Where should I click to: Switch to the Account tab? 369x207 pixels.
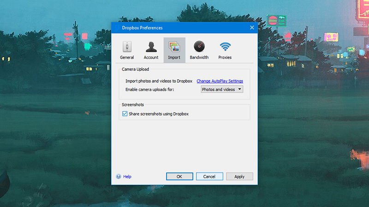coord(151,50)
